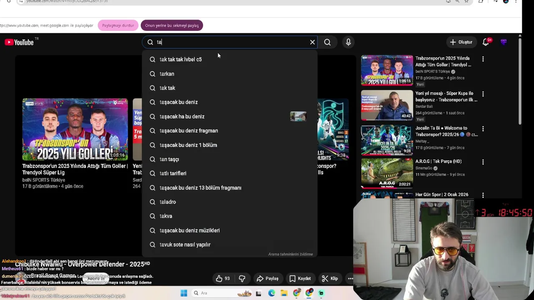Share the video via Paylaş
The image size is (534, 300).
pos(267,278)
